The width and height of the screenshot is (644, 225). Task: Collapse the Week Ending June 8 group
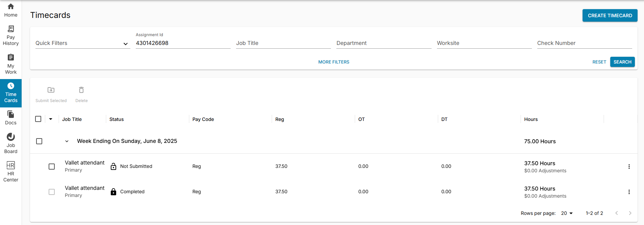pos(67,141)
